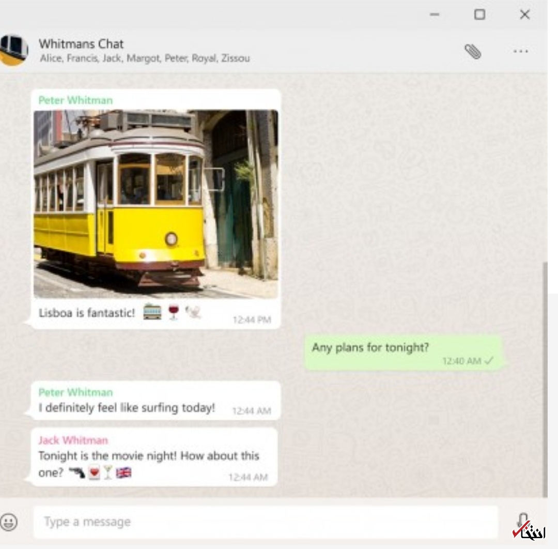558x549 pixels.
Task: Click the pistol emoji in Jack's message
Action: pos(77,473)
